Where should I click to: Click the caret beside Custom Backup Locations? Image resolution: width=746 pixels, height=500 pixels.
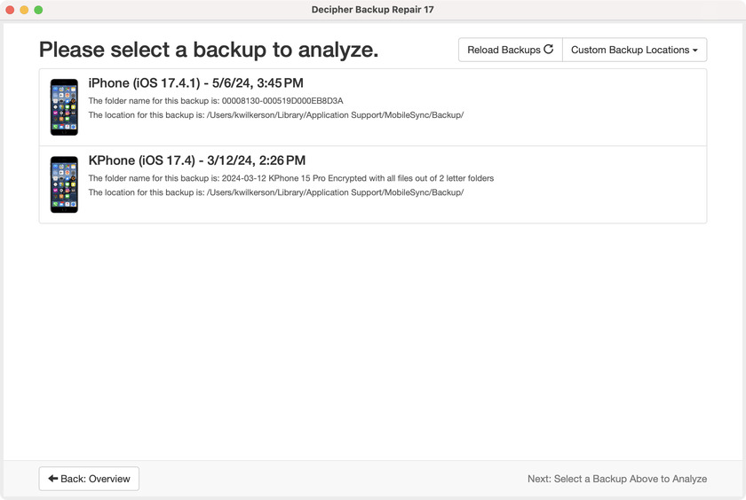tap(695, 51)
